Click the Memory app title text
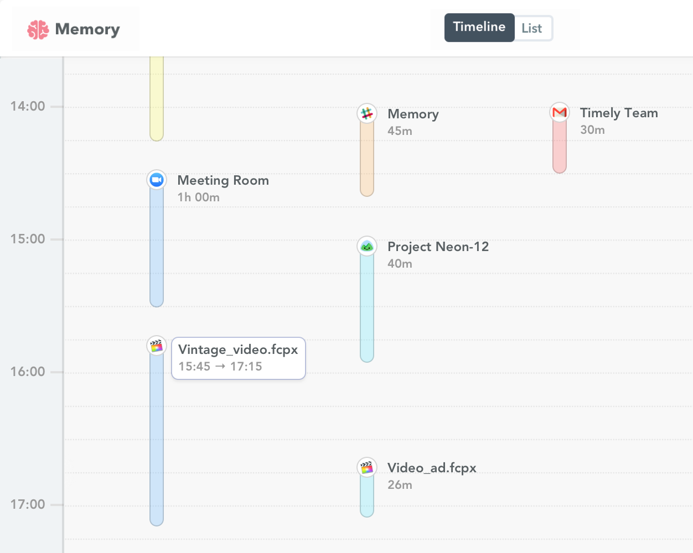This screenshot has width=693, height=553. [x=87, y=29]
